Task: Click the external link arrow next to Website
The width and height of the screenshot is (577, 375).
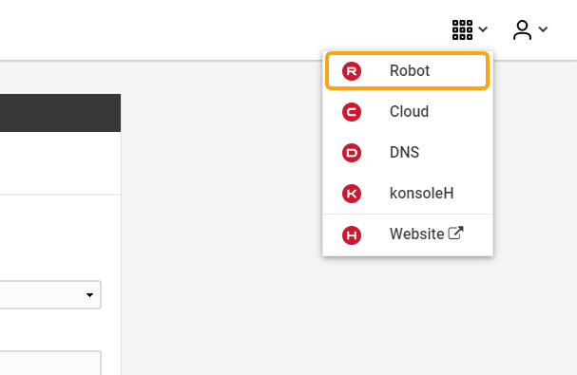Action: tap(455, 233)
